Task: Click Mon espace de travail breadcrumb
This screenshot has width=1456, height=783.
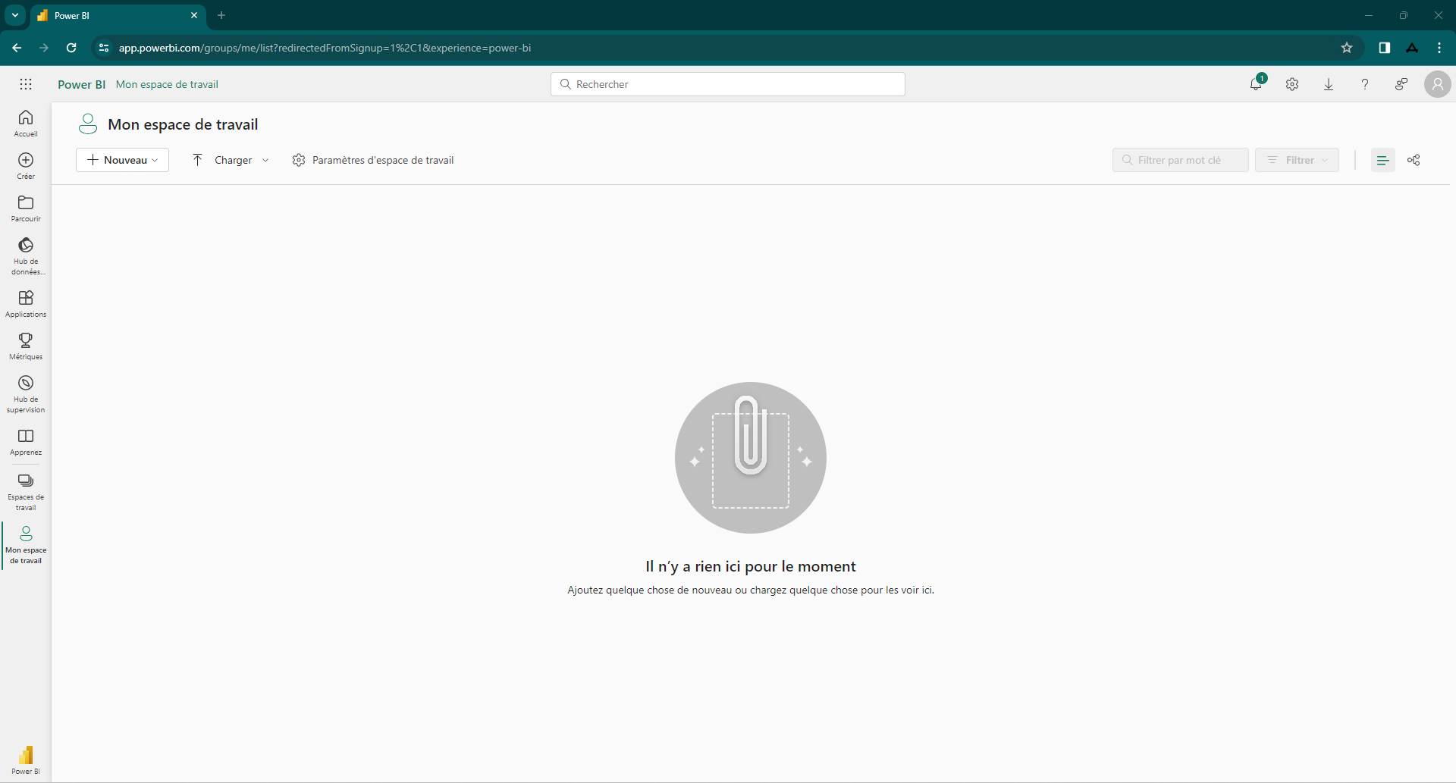Action: 167,84
